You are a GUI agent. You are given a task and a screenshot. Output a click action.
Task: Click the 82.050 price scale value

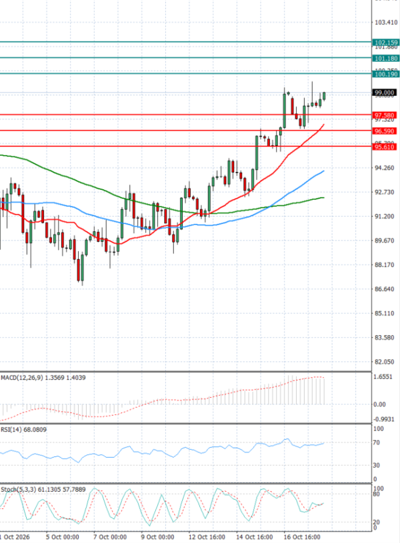point(385,362)
